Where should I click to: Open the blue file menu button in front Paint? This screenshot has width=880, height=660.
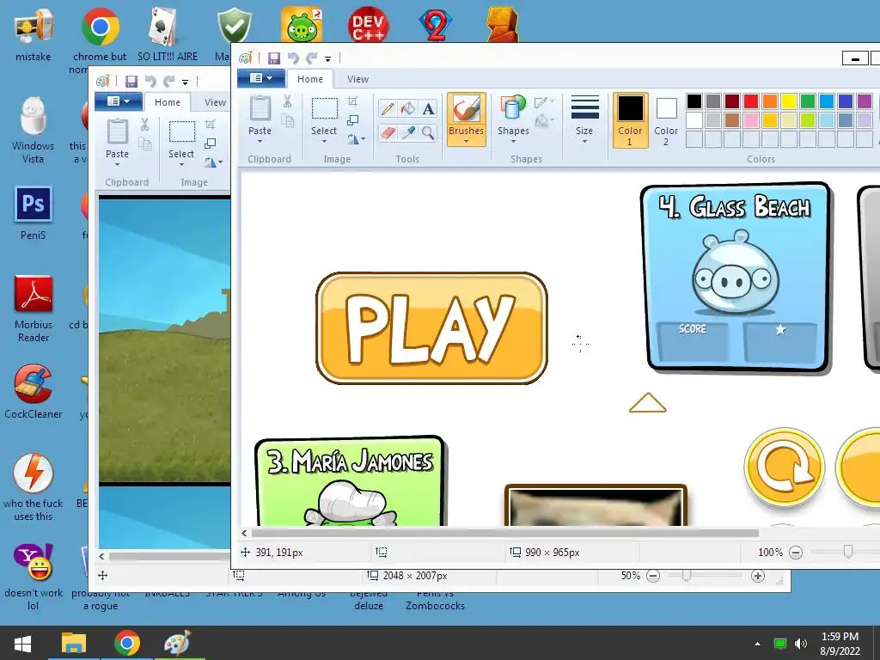tap(261, 78)
